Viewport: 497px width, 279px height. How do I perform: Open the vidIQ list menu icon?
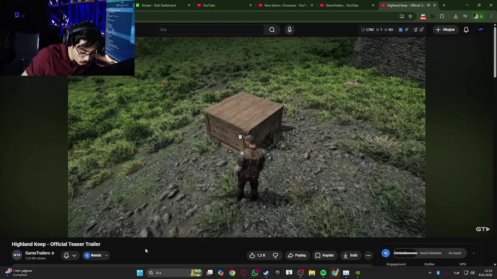[407, 29]
